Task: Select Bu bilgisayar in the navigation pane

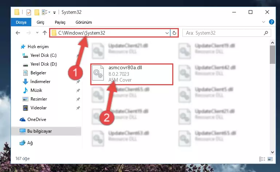Action: [46, 131]
